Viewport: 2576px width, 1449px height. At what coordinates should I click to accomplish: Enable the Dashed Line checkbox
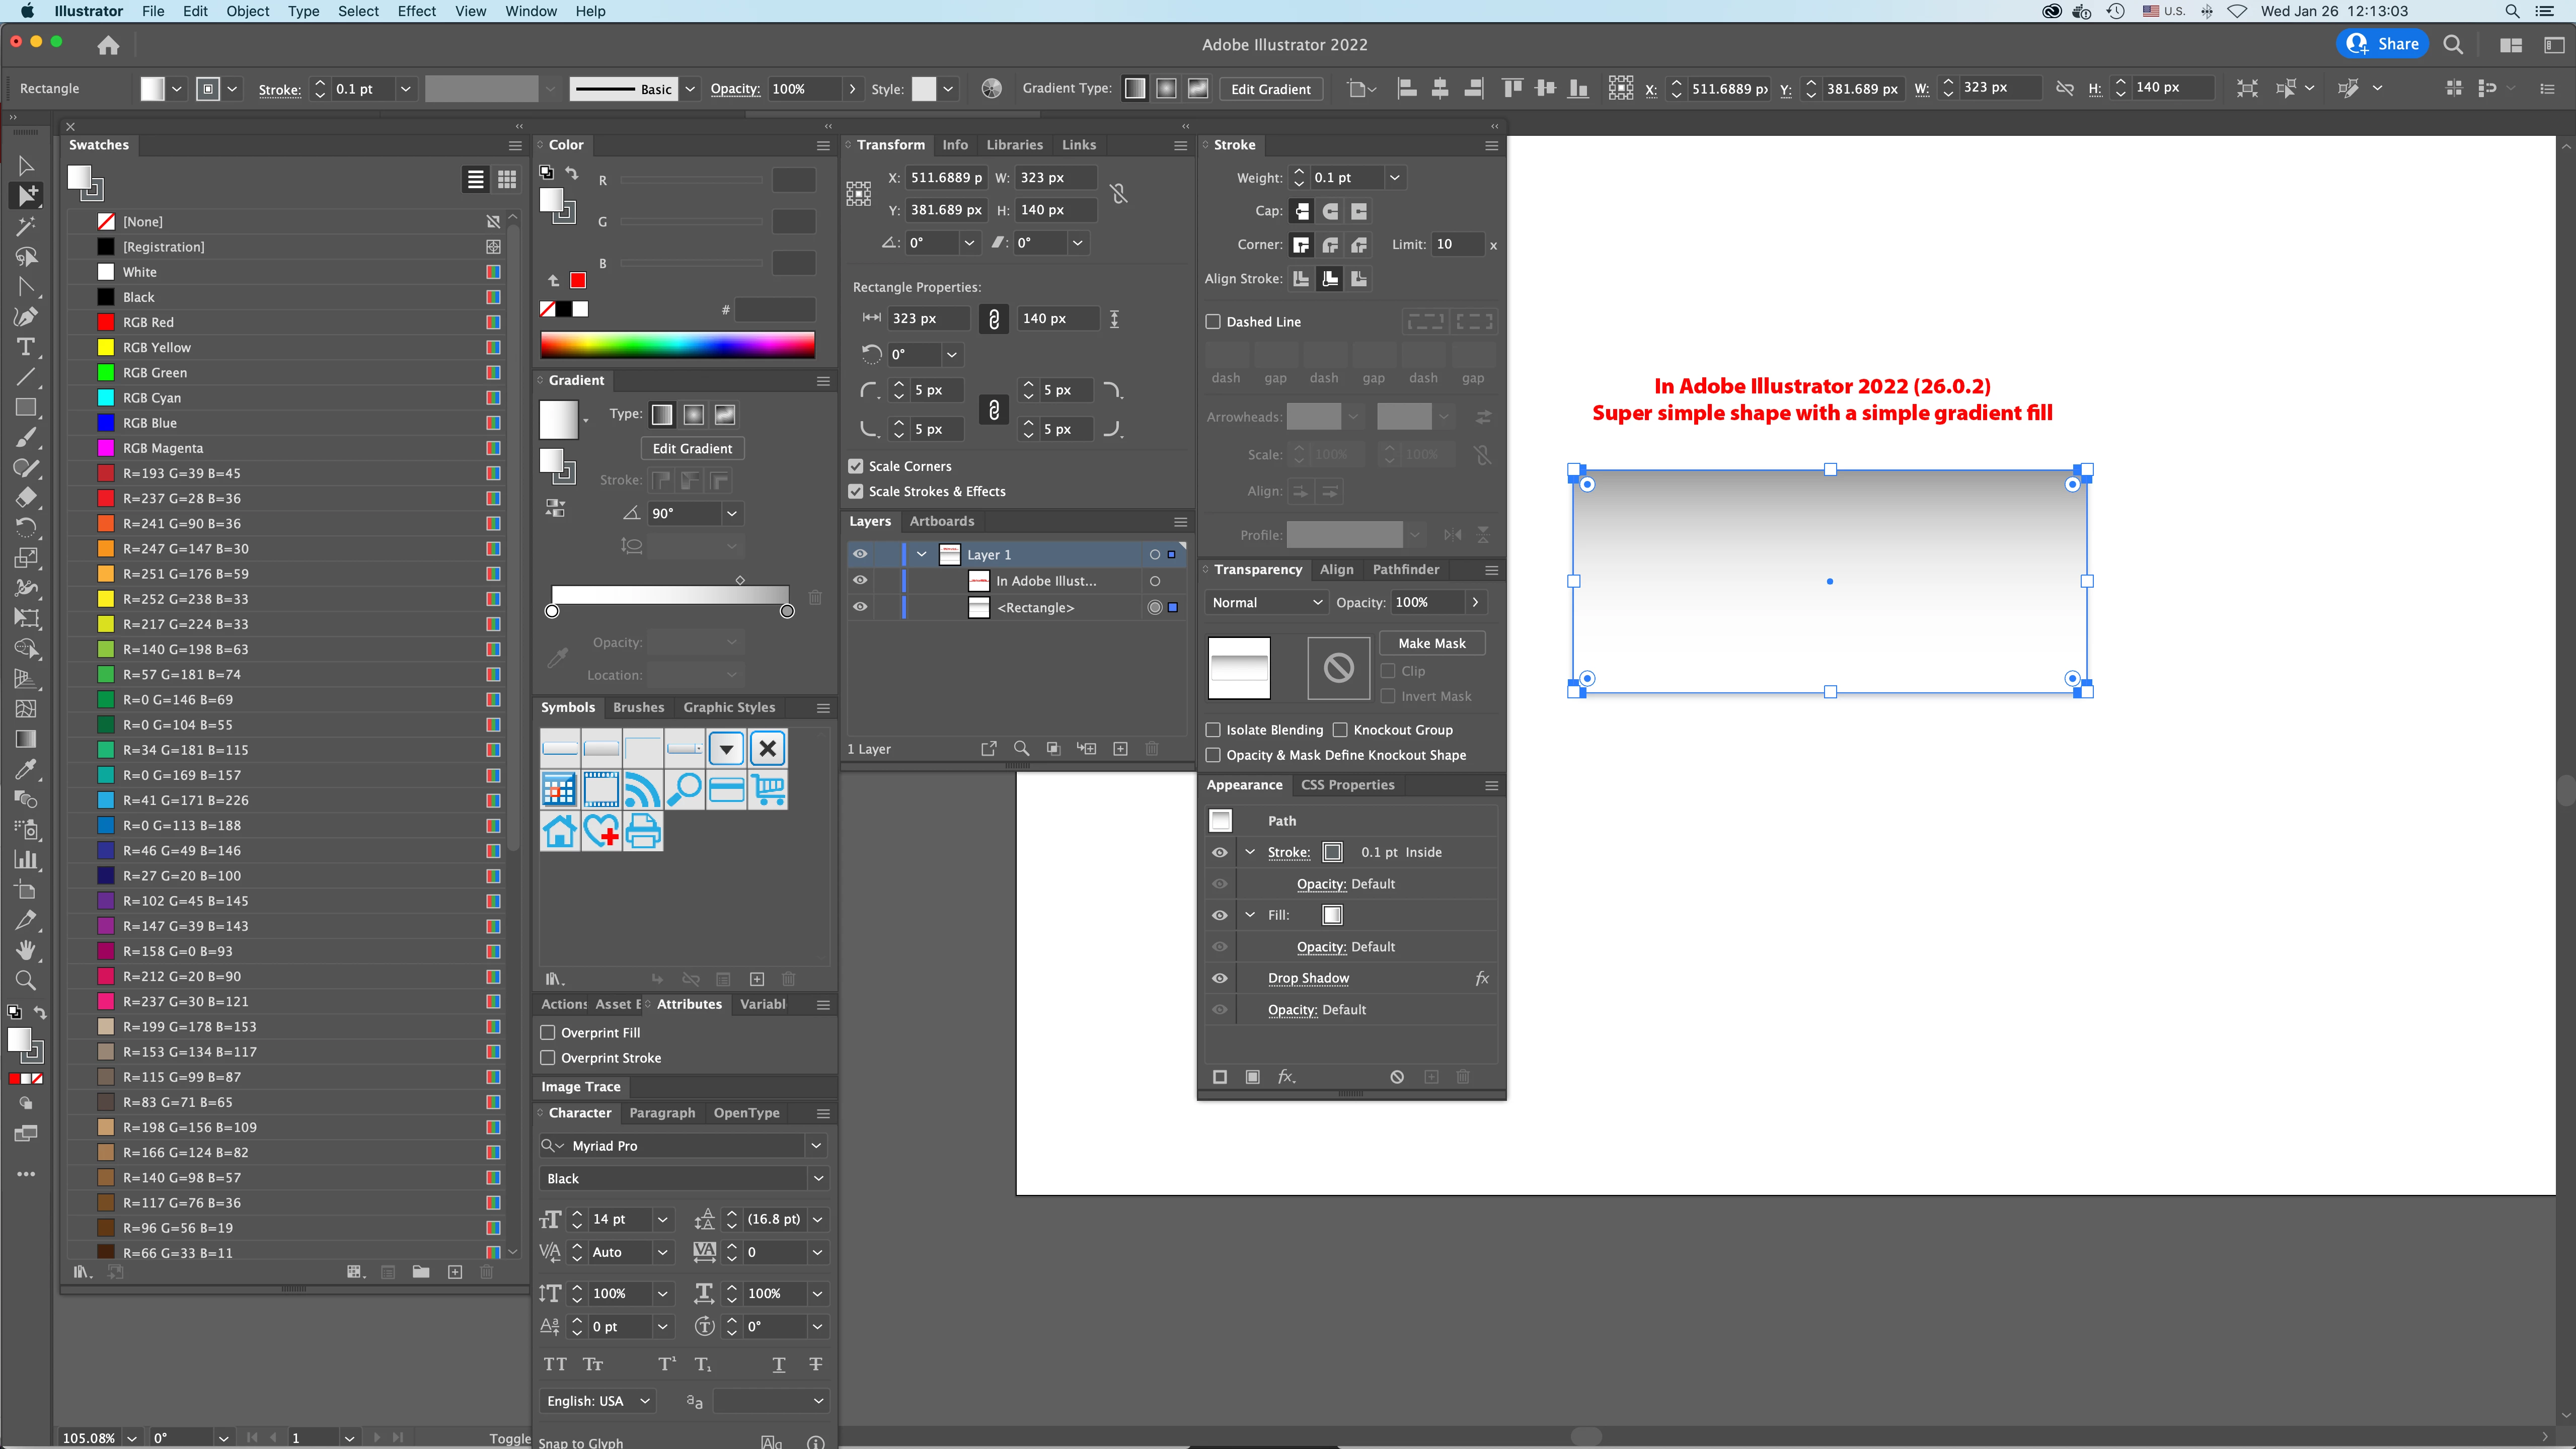pos(1213,322)
